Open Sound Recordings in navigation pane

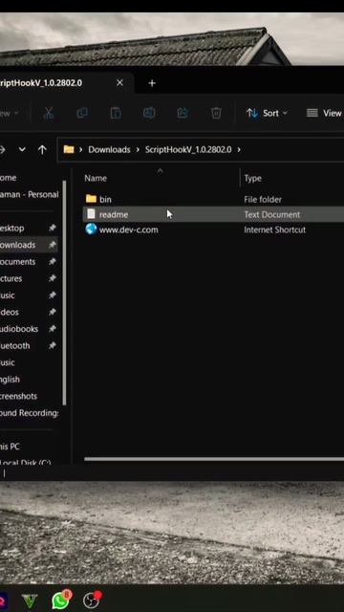(x=30, y=413)
